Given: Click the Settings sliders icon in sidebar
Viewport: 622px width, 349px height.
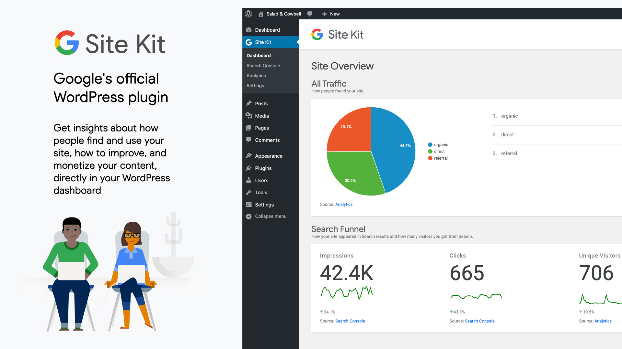Looking at the screenshot, I should (249, 205).
